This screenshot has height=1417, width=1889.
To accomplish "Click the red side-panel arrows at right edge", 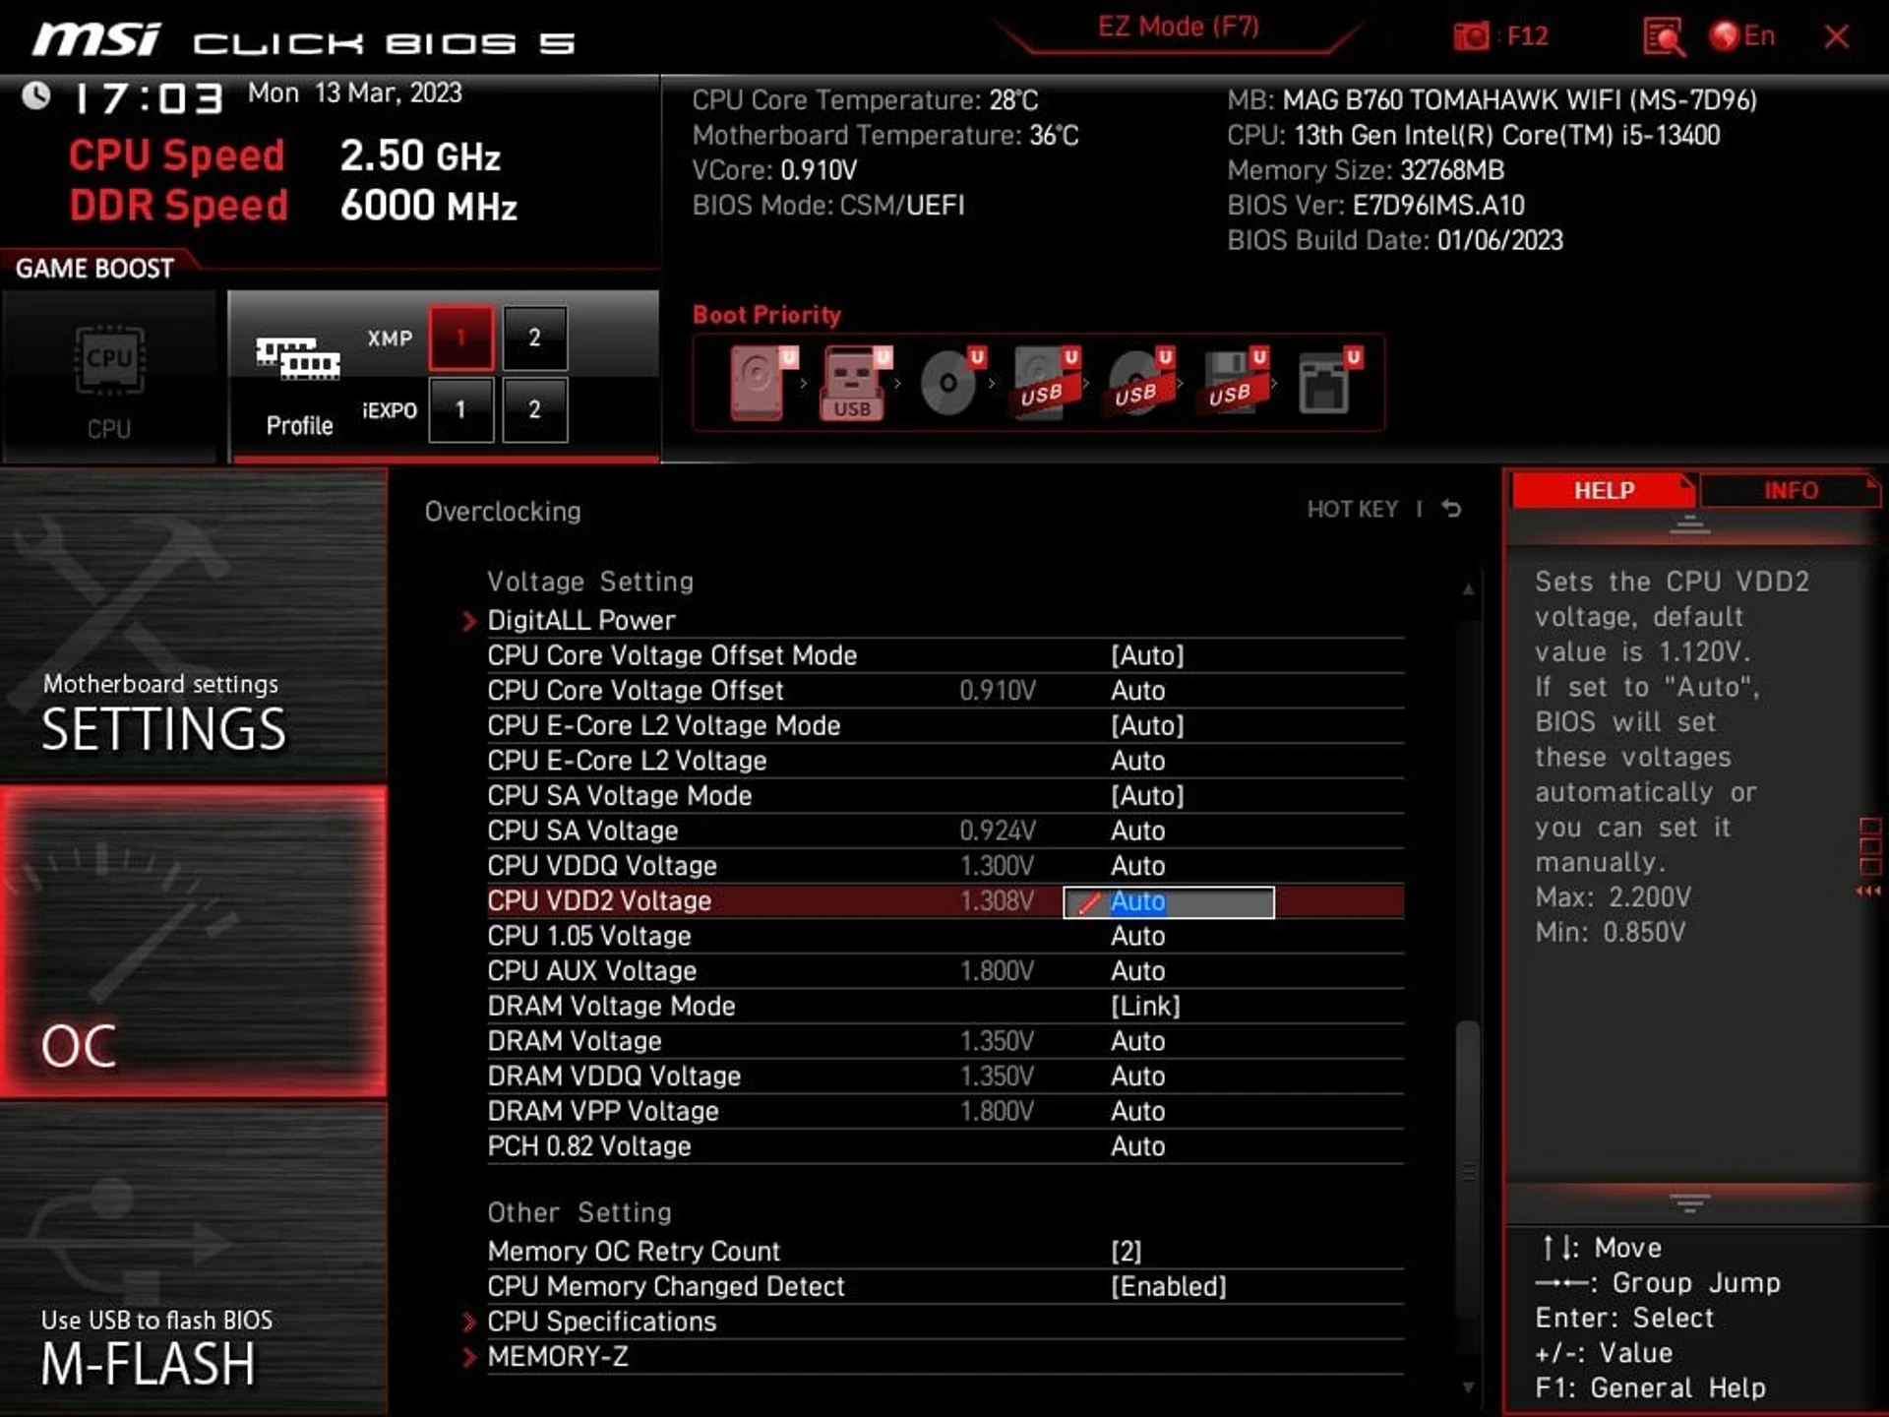I will coord(1868,892).
